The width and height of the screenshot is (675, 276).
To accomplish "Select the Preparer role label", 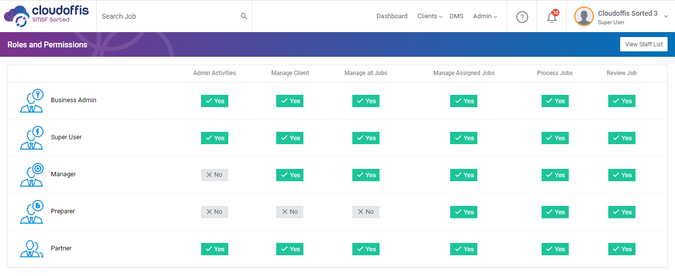I will click(63, 211).
